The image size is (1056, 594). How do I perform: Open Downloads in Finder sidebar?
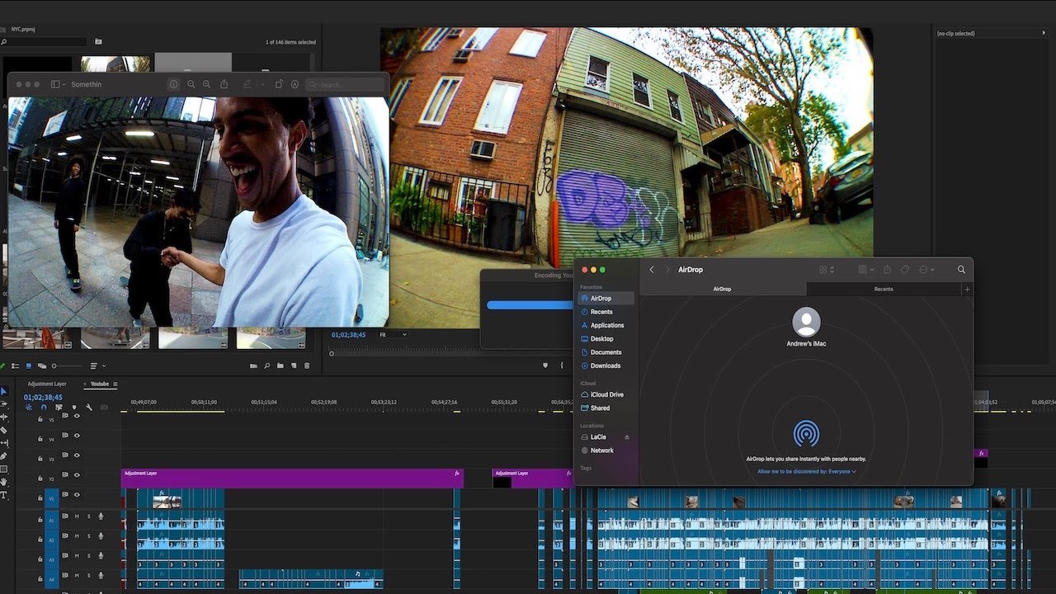pyautogui.click(x=605, y=365)
